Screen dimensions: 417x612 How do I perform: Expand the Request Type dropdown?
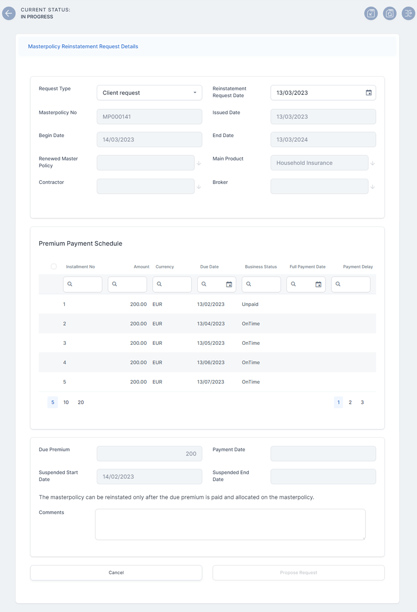point(195,93)
